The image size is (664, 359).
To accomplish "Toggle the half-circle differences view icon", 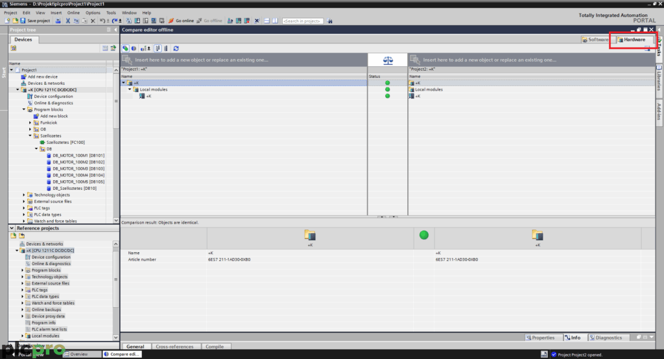I will 134,48.
